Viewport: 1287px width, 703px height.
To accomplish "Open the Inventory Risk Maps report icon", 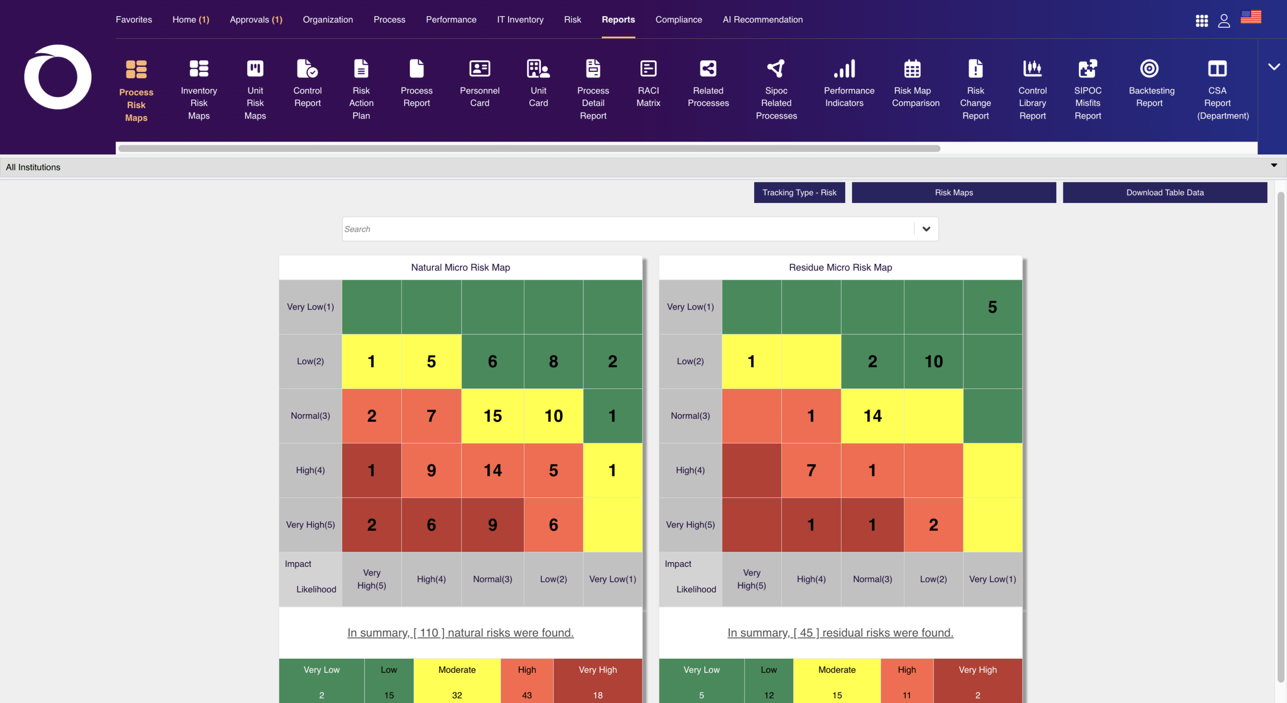I will tap(199, 69).
